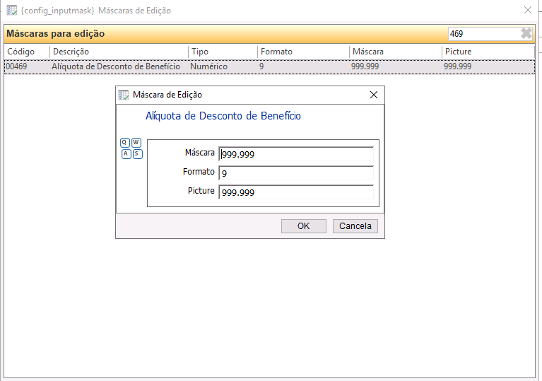This screenshot has width=542, height=381.
Task: Click the config_inputmask window title icon
Action: (x=11, y=11)
